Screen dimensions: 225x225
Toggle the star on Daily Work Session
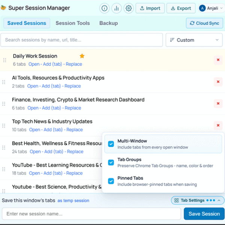pos(82,56)
